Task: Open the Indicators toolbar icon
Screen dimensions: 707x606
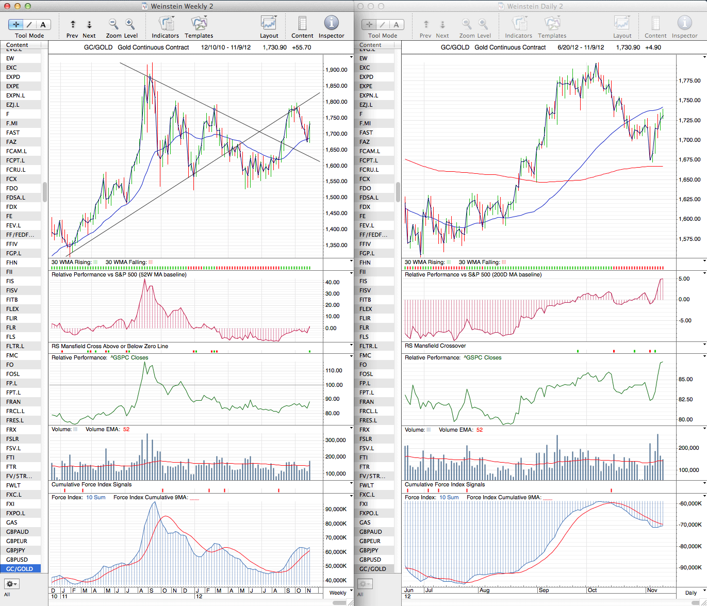Action: click(166, 23)
